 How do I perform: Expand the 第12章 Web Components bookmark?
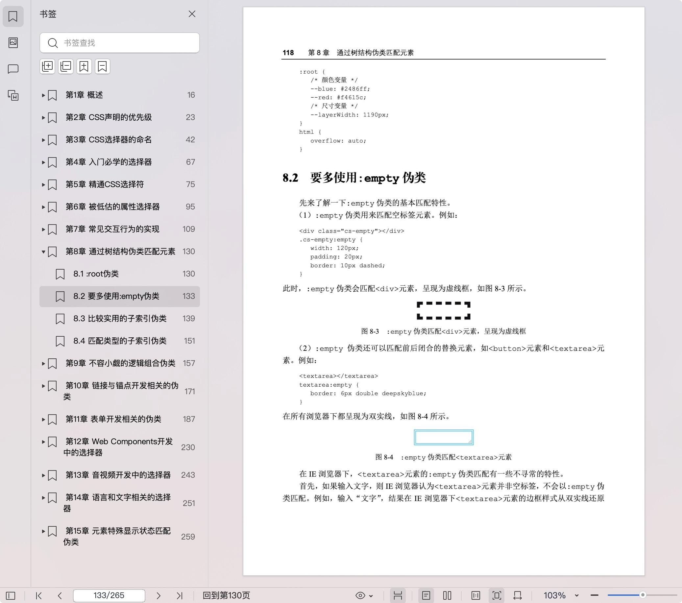coord(43,442)
